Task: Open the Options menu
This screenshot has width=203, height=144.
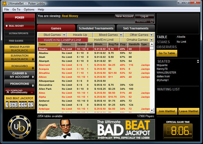Action: pos(29,10)
